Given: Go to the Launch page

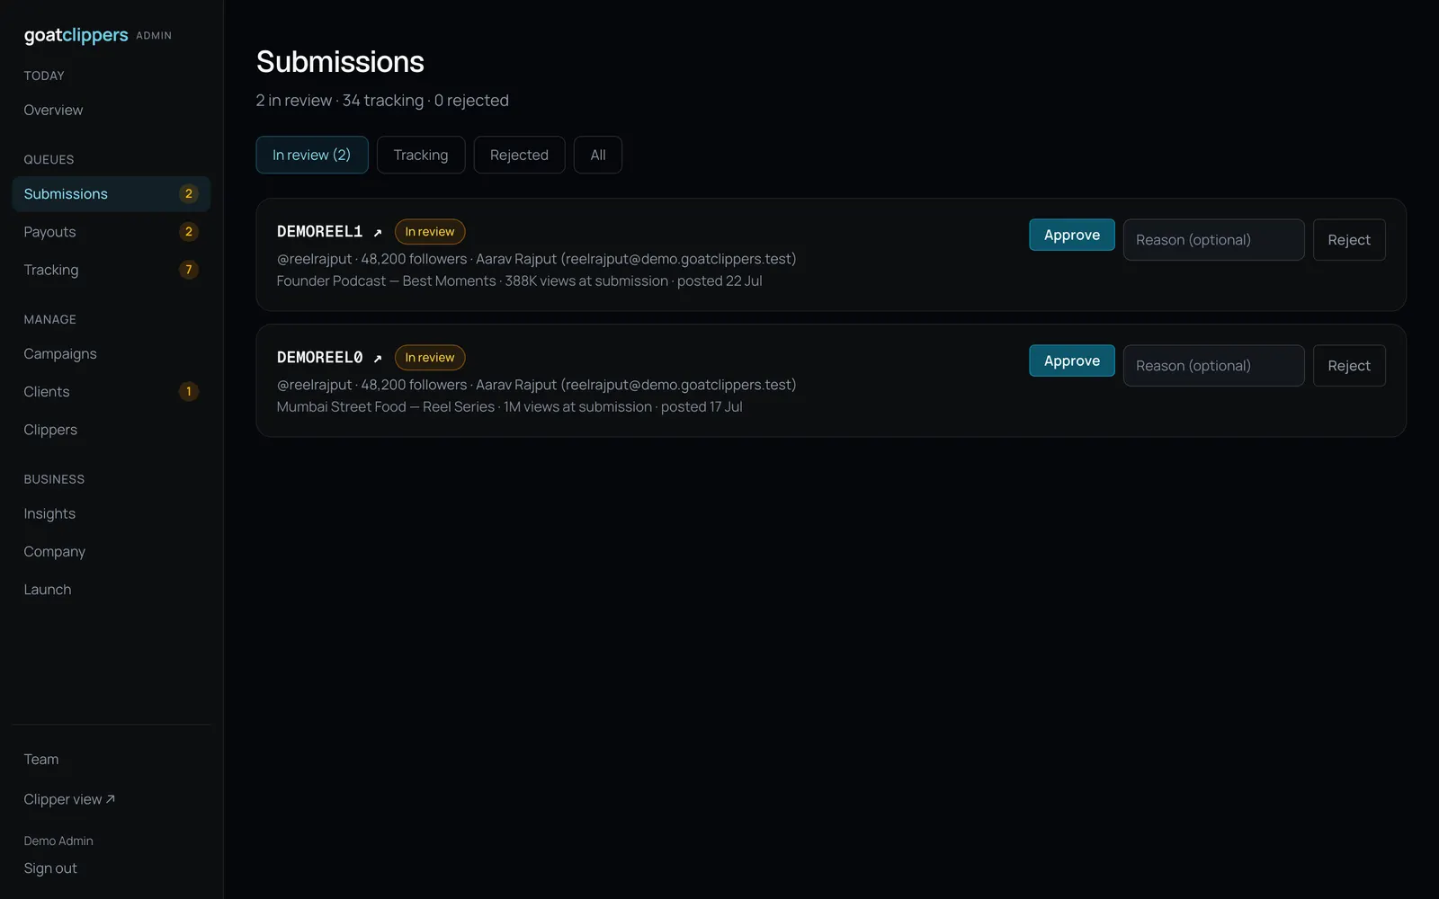Looking at the screenshot, I should coord(112,590).
